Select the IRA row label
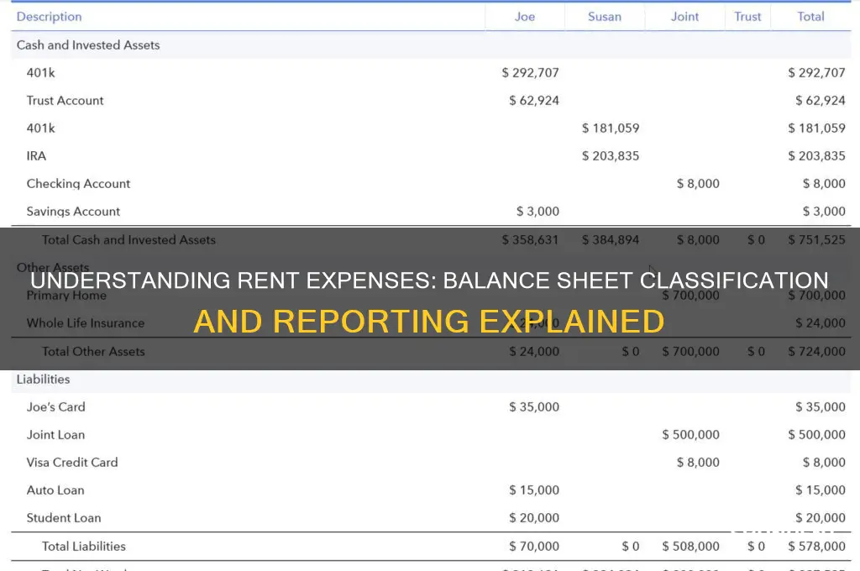 36,156
